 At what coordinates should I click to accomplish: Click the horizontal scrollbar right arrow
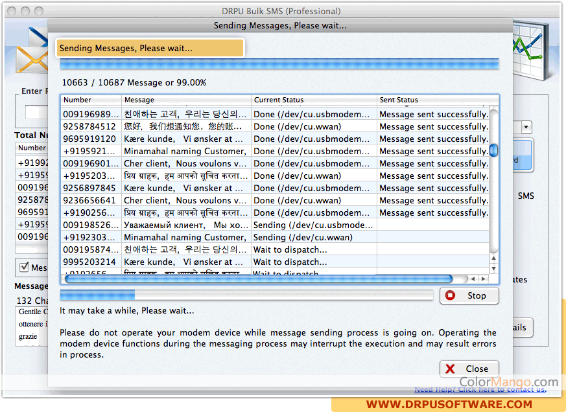pyautogui.click(x=484, y=279)
